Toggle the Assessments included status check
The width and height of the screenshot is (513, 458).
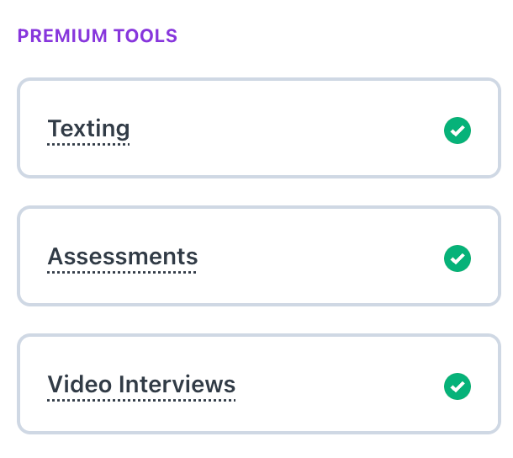point(457,258)
